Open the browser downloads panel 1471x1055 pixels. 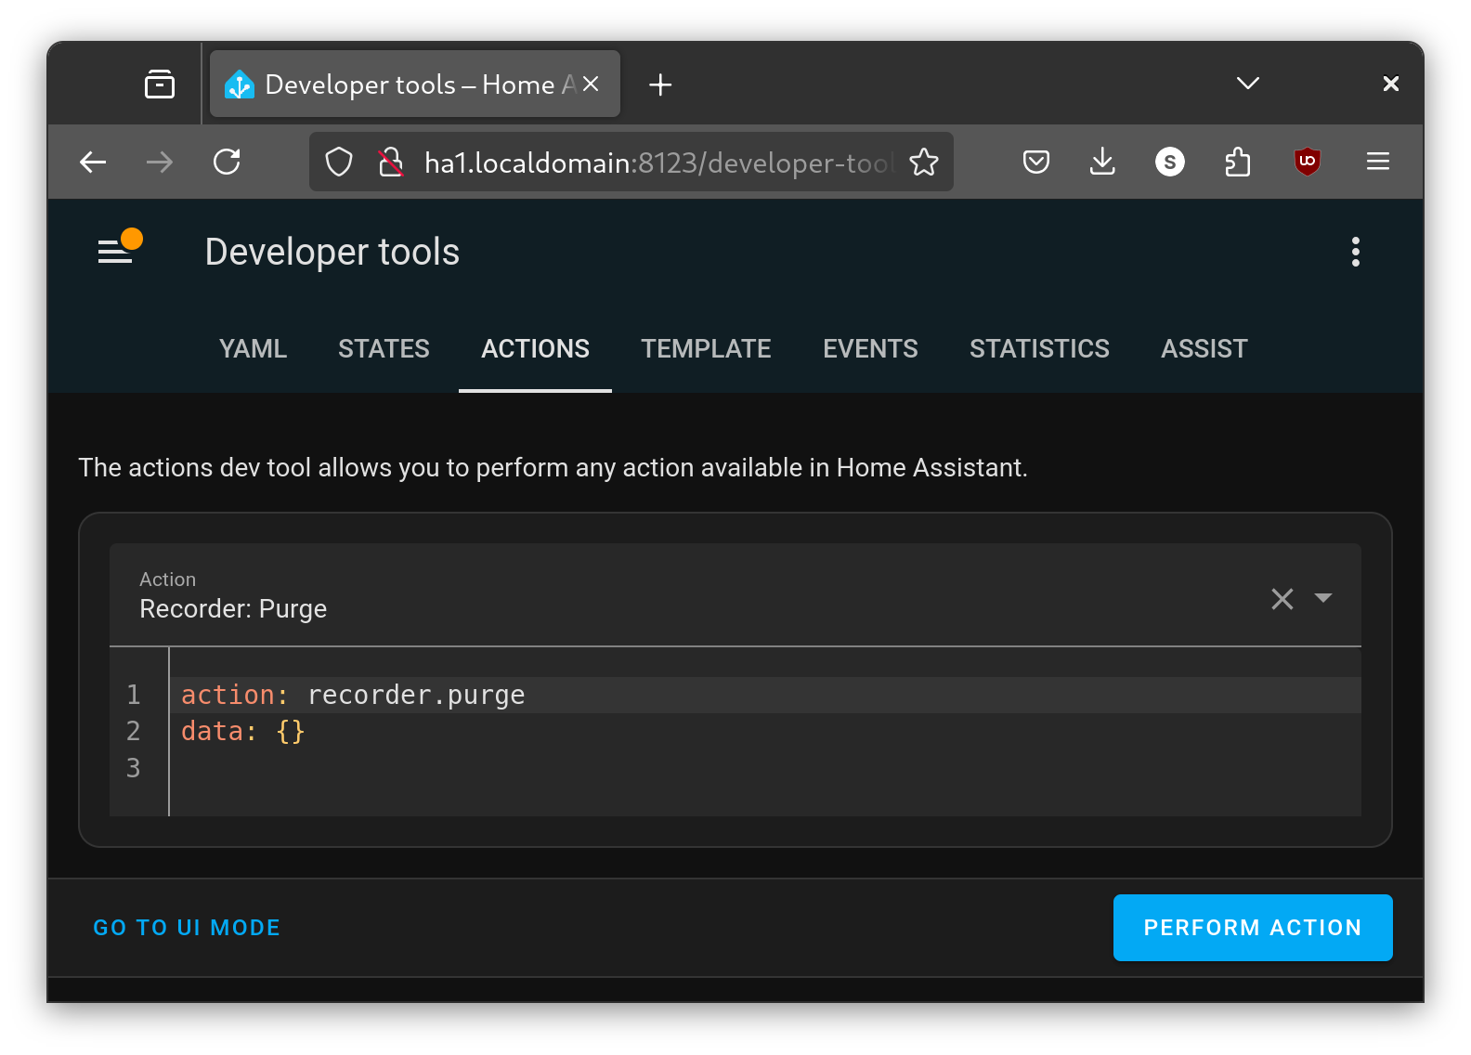point(1102,162)
